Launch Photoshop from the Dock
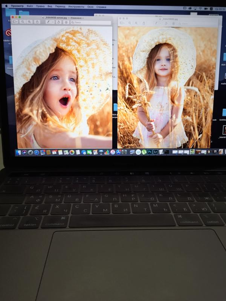The image size is (226, 301). coord(150,152)
